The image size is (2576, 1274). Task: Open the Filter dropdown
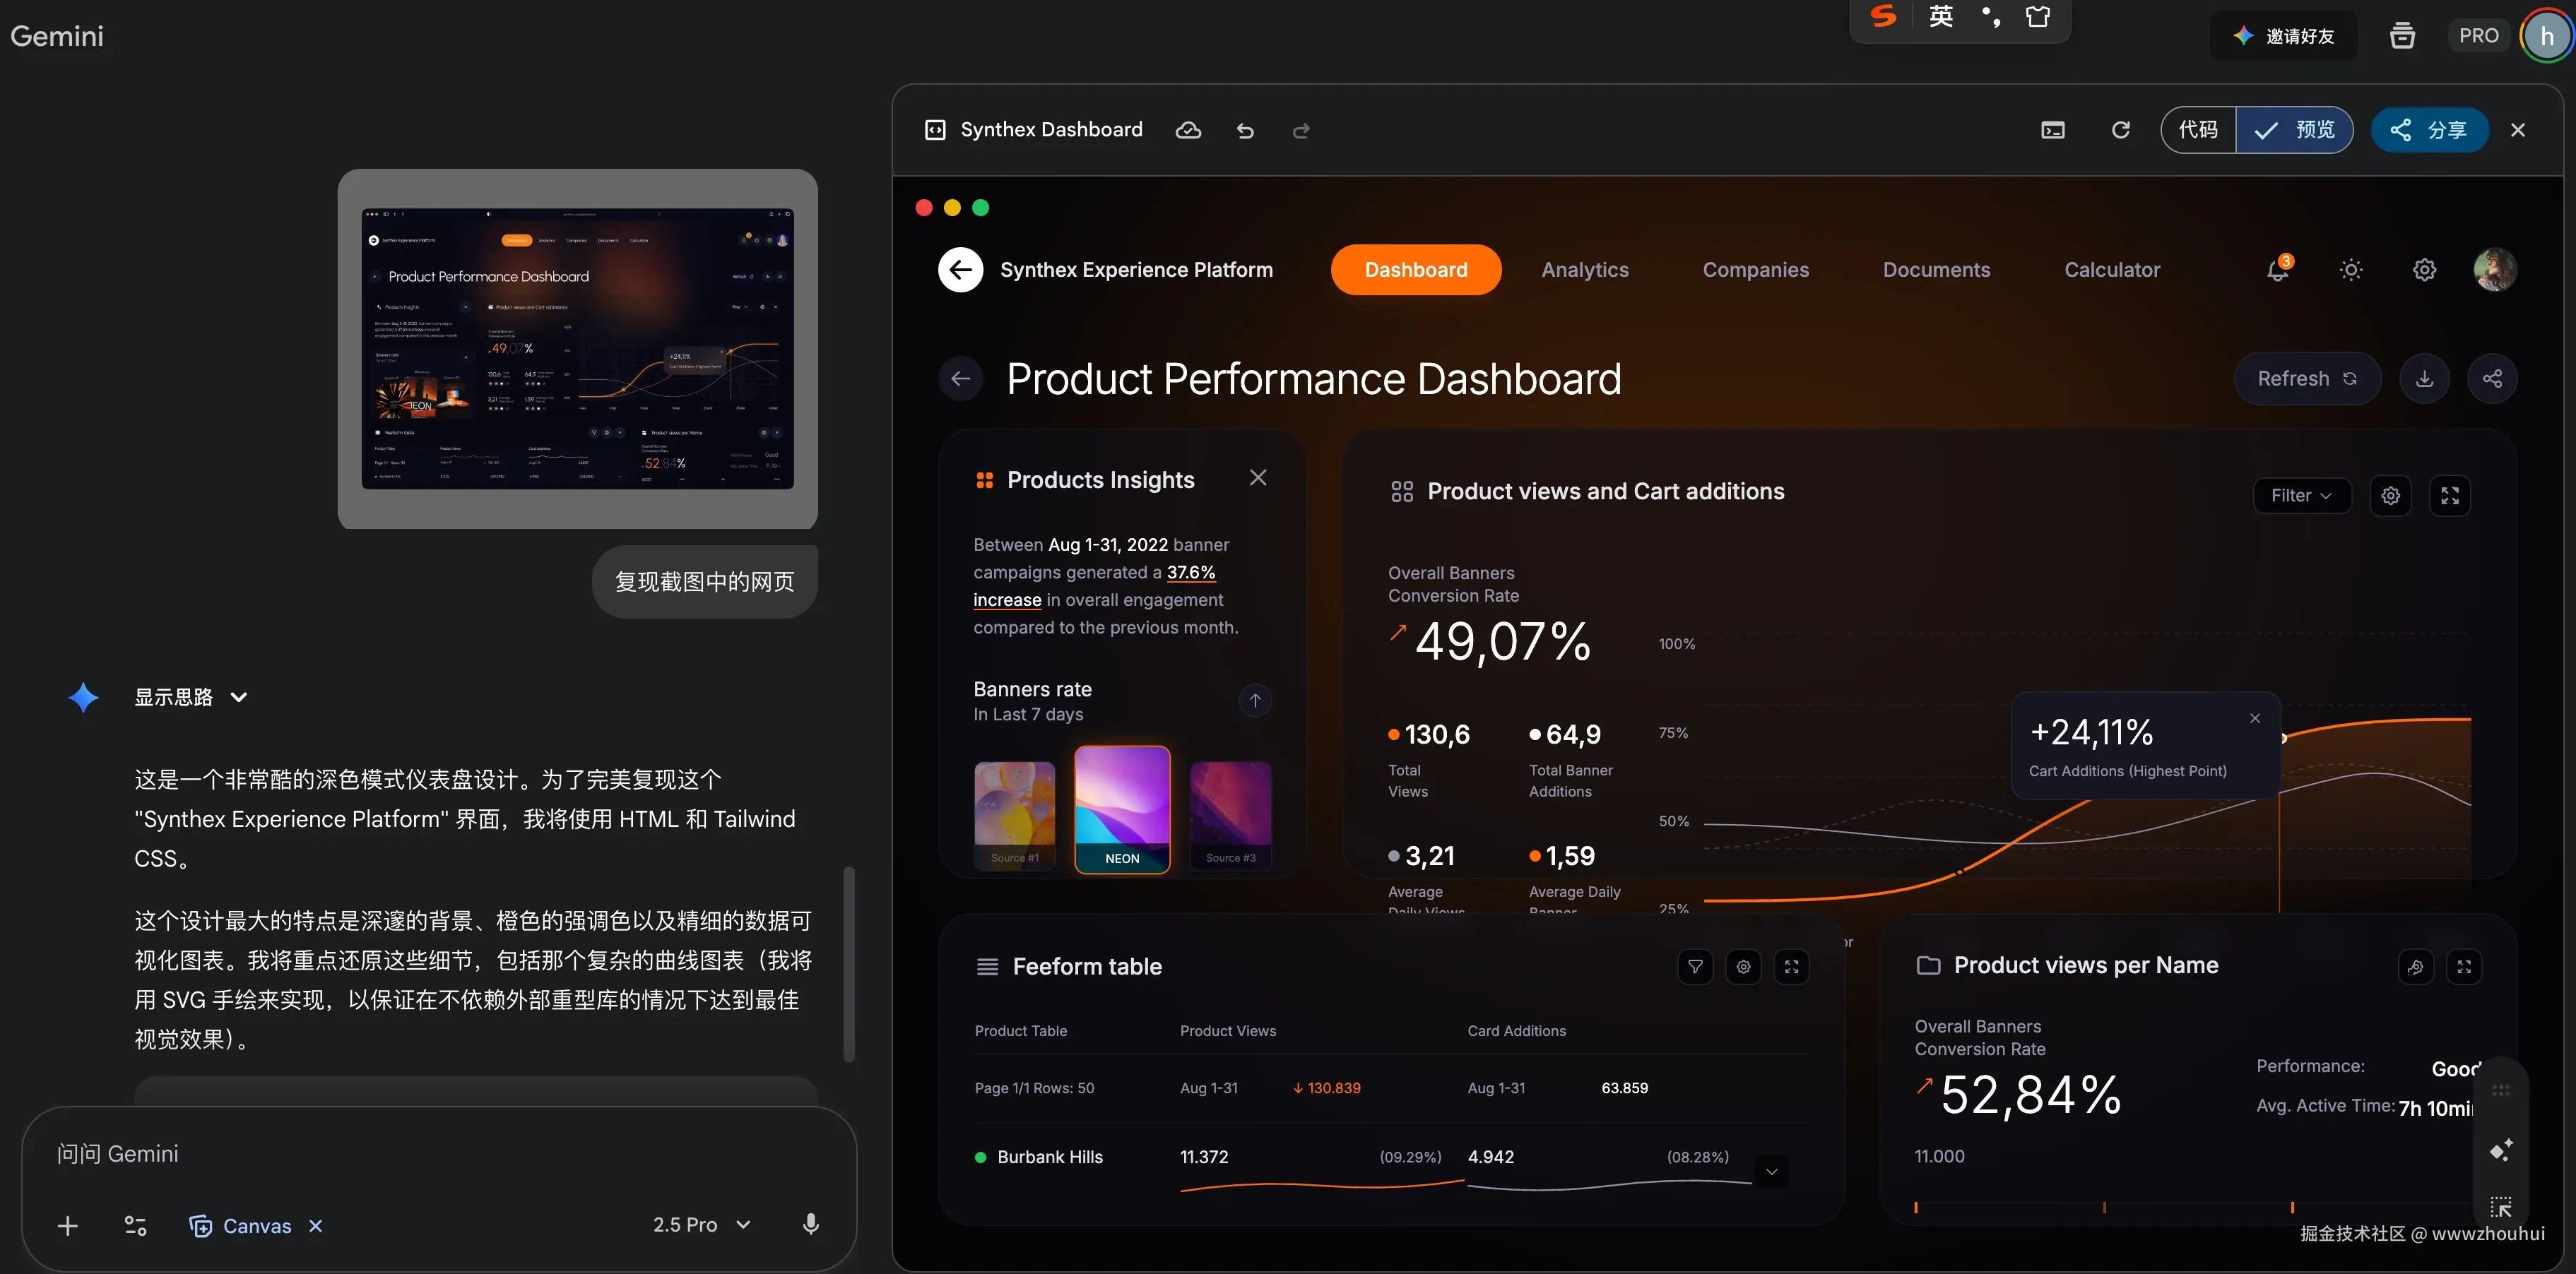pos(2301,496)
